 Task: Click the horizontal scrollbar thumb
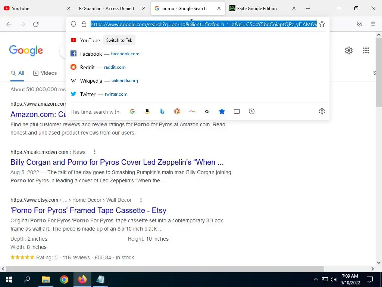click(x=165, y=269)
